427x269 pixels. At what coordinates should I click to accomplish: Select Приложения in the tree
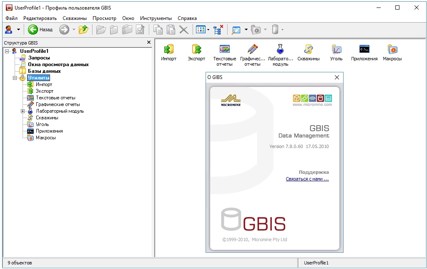49,131
